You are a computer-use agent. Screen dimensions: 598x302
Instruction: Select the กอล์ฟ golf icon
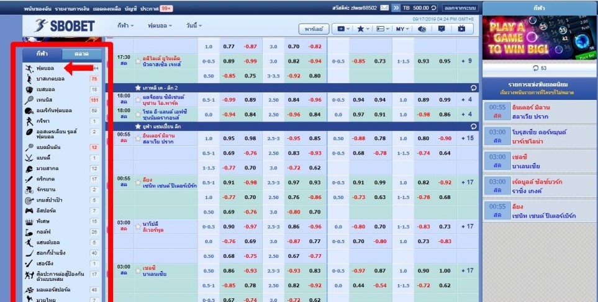(29, 232)
